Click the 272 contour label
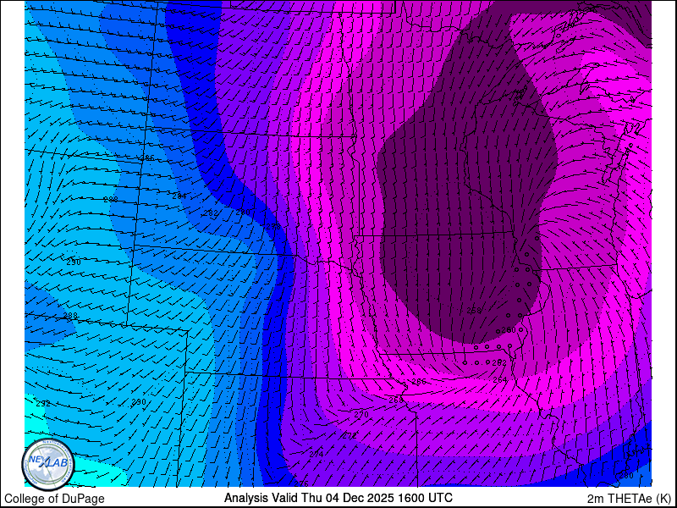 (350, 436)
